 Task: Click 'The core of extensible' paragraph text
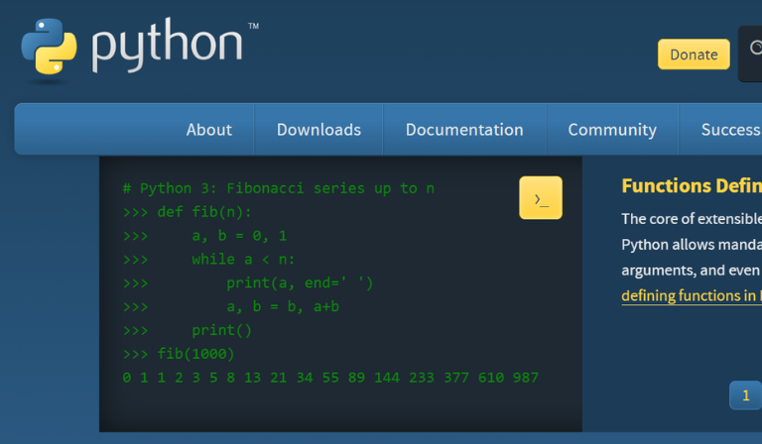pyautogui.click(x=692, y=219)
